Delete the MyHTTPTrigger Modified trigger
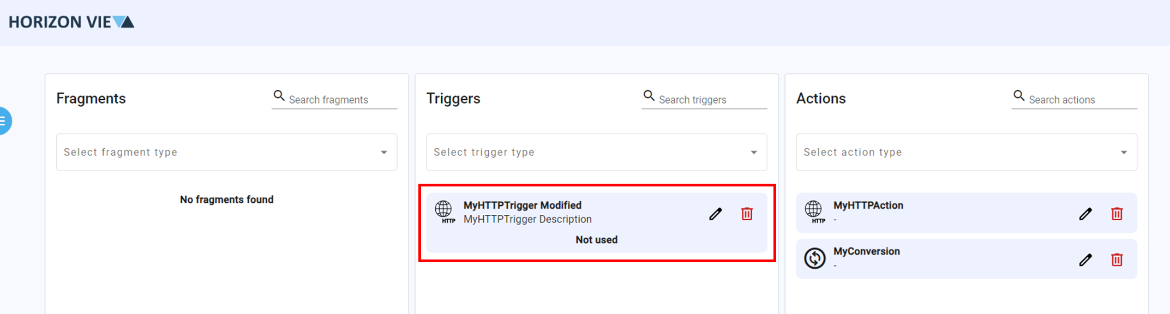The height and width of the screenshot is (314, 1170). [x=747, y=214]
